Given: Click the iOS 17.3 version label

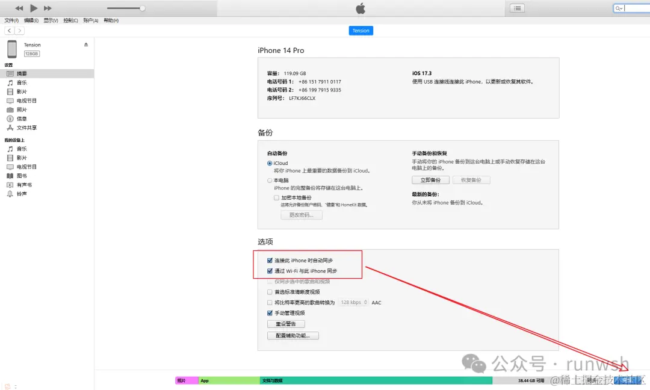Looking at the screenshot, I should coord(421,73).
